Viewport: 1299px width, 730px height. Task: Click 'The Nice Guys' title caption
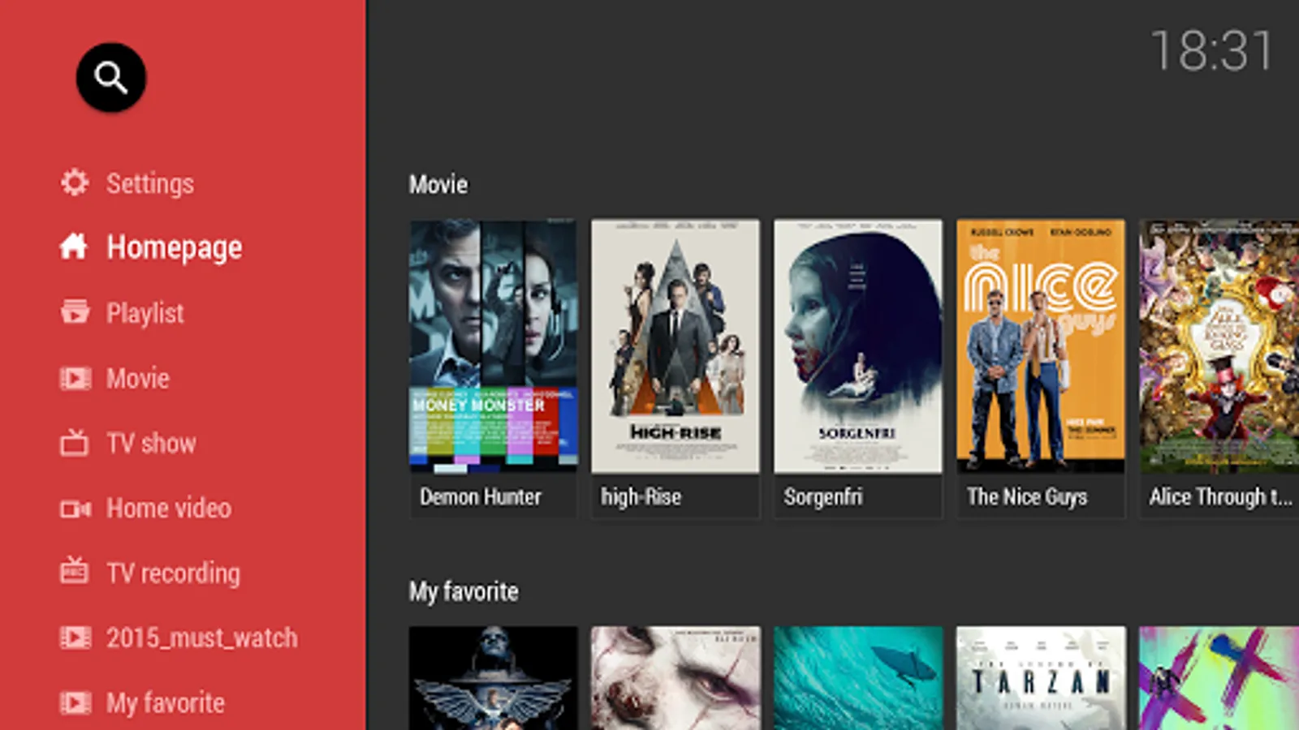[1027, 497]
